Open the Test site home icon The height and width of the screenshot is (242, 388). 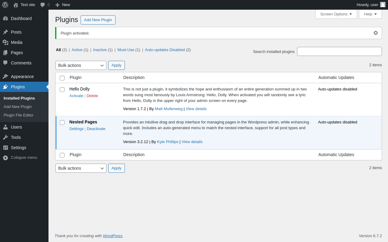click(x=16, y=5)
